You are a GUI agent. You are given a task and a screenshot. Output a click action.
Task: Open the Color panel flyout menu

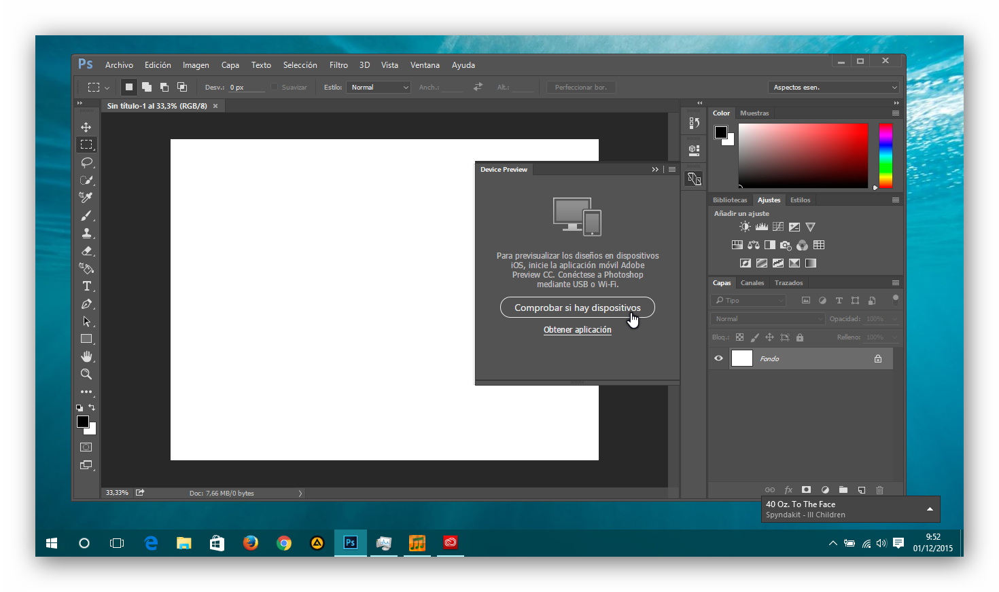[x=896, y=113]
